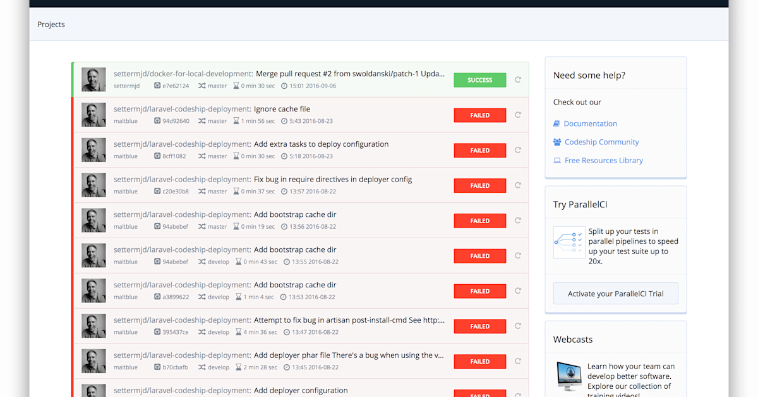Click the 'Try ParallelCI' heading
Screen dimensions: 758x397
(x=581, y=205)
